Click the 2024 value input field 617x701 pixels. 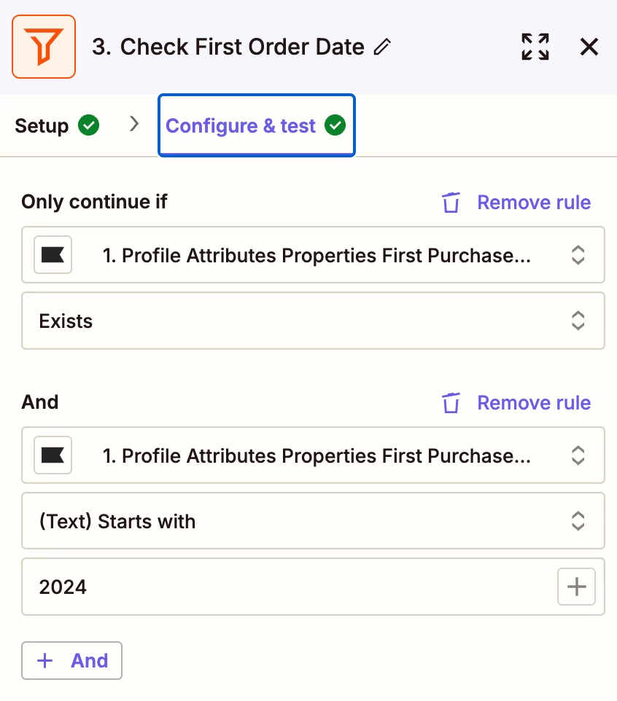click(x=289, y=587)
